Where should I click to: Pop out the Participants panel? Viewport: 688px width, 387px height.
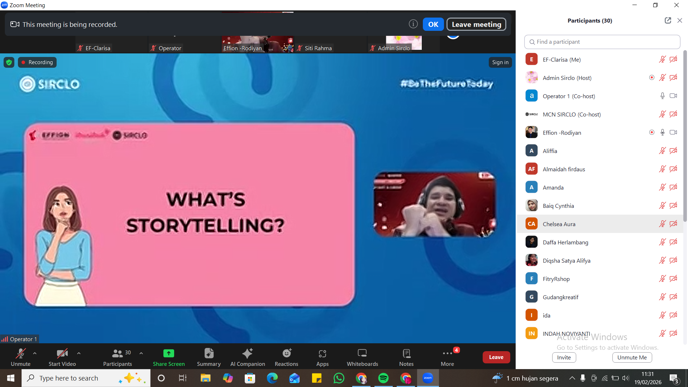668,20
